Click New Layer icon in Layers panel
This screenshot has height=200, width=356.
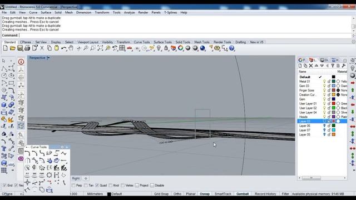300,66
